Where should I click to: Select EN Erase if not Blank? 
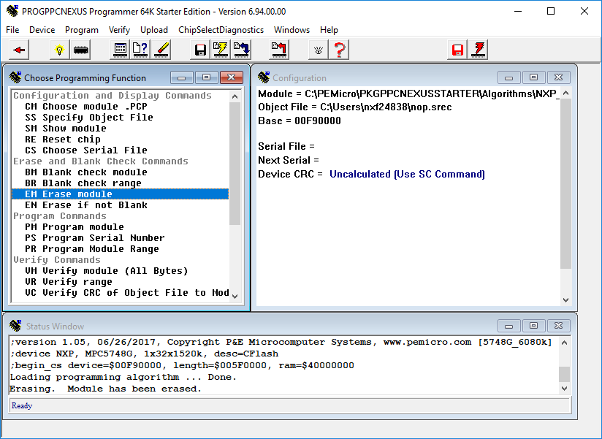[120, 205]
